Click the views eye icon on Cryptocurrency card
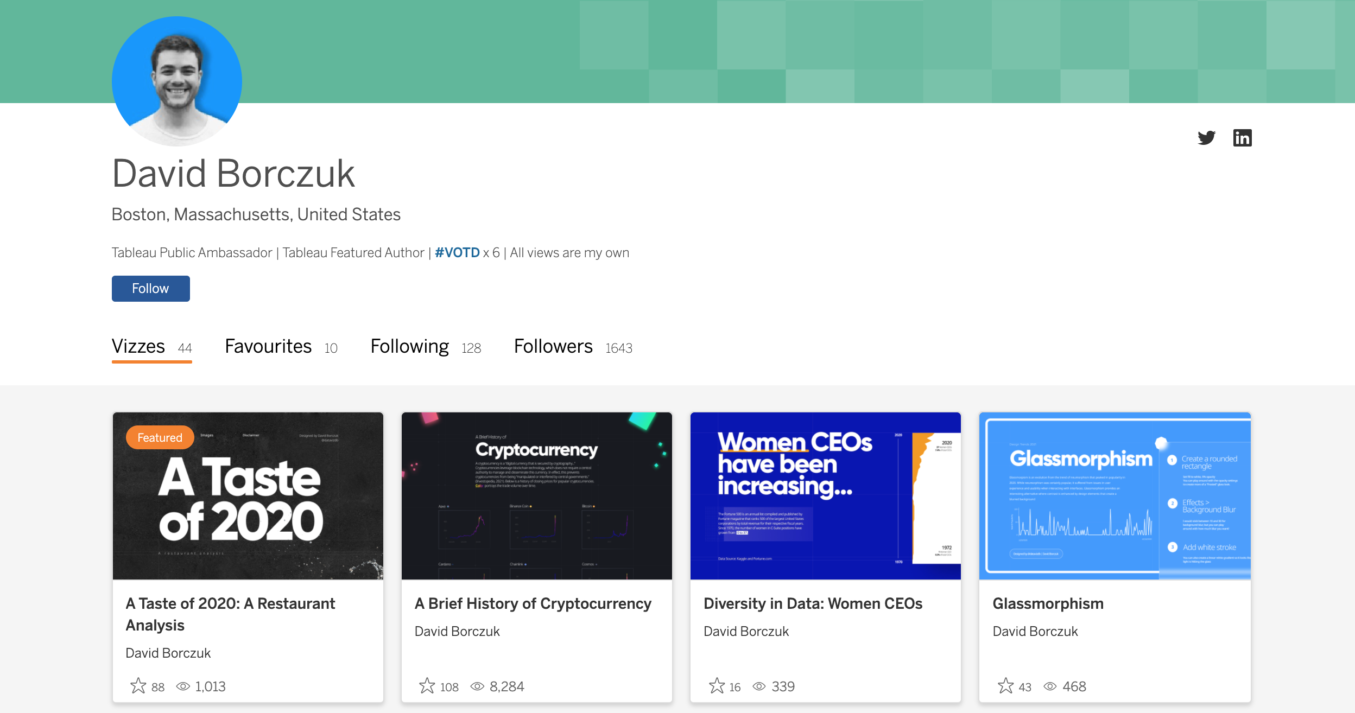The width and height of the screenshot is (1355, 713). (477, 686)
